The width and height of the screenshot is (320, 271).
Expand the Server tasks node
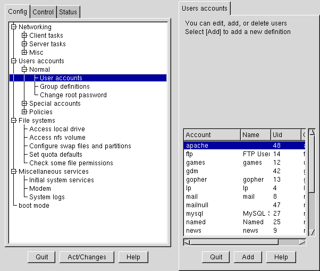coord(24,44)
